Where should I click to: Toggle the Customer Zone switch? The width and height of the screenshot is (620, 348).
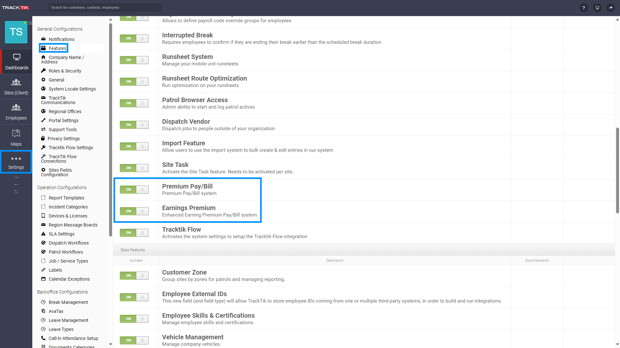[x=134, y=275]
